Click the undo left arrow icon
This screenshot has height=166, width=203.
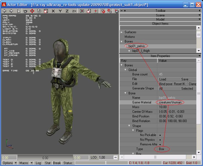[4, 11]
